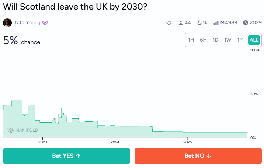Screen dimensions: 264x168
Task: Click the market question title
Action: [x=73, y=7]
